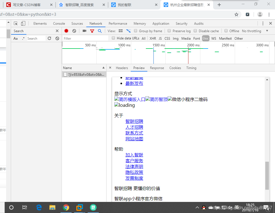Open the Chrome extension icon in toolbar
The height and width of the screenshot is (213, 275).
point(248,14)
